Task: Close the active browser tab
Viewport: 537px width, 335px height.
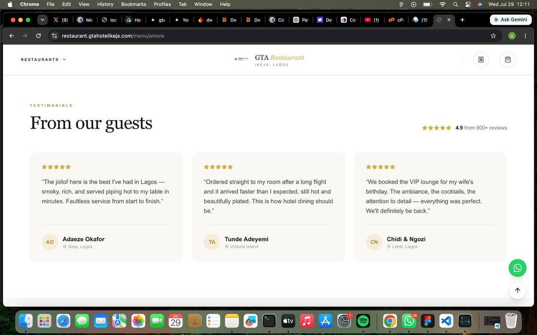Action: pos(449,20)
